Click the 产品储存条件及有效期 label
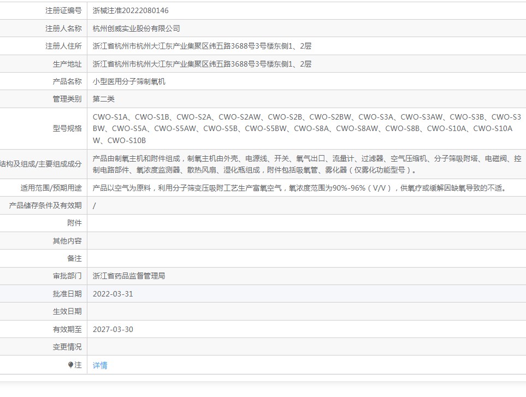The width and height of the screenshot is (526, 397). point(45,205)
